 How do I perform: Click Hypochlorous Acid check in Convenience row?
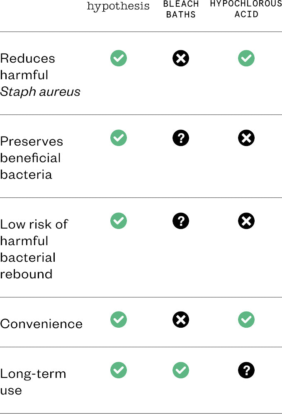tap(246, 319)
